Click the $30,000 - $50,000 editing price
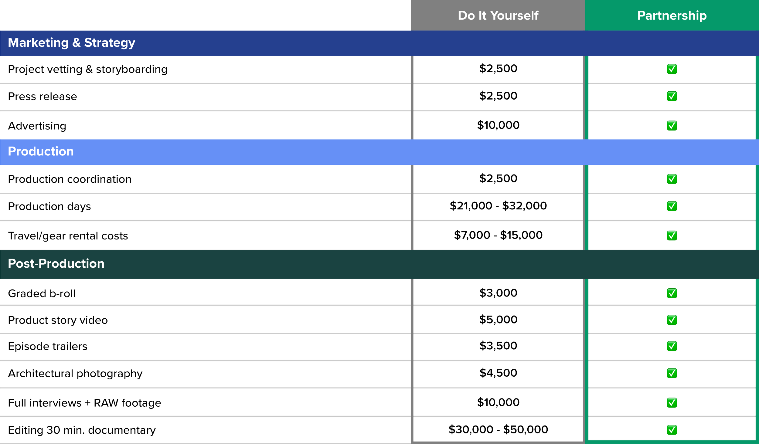 (498, 429)
